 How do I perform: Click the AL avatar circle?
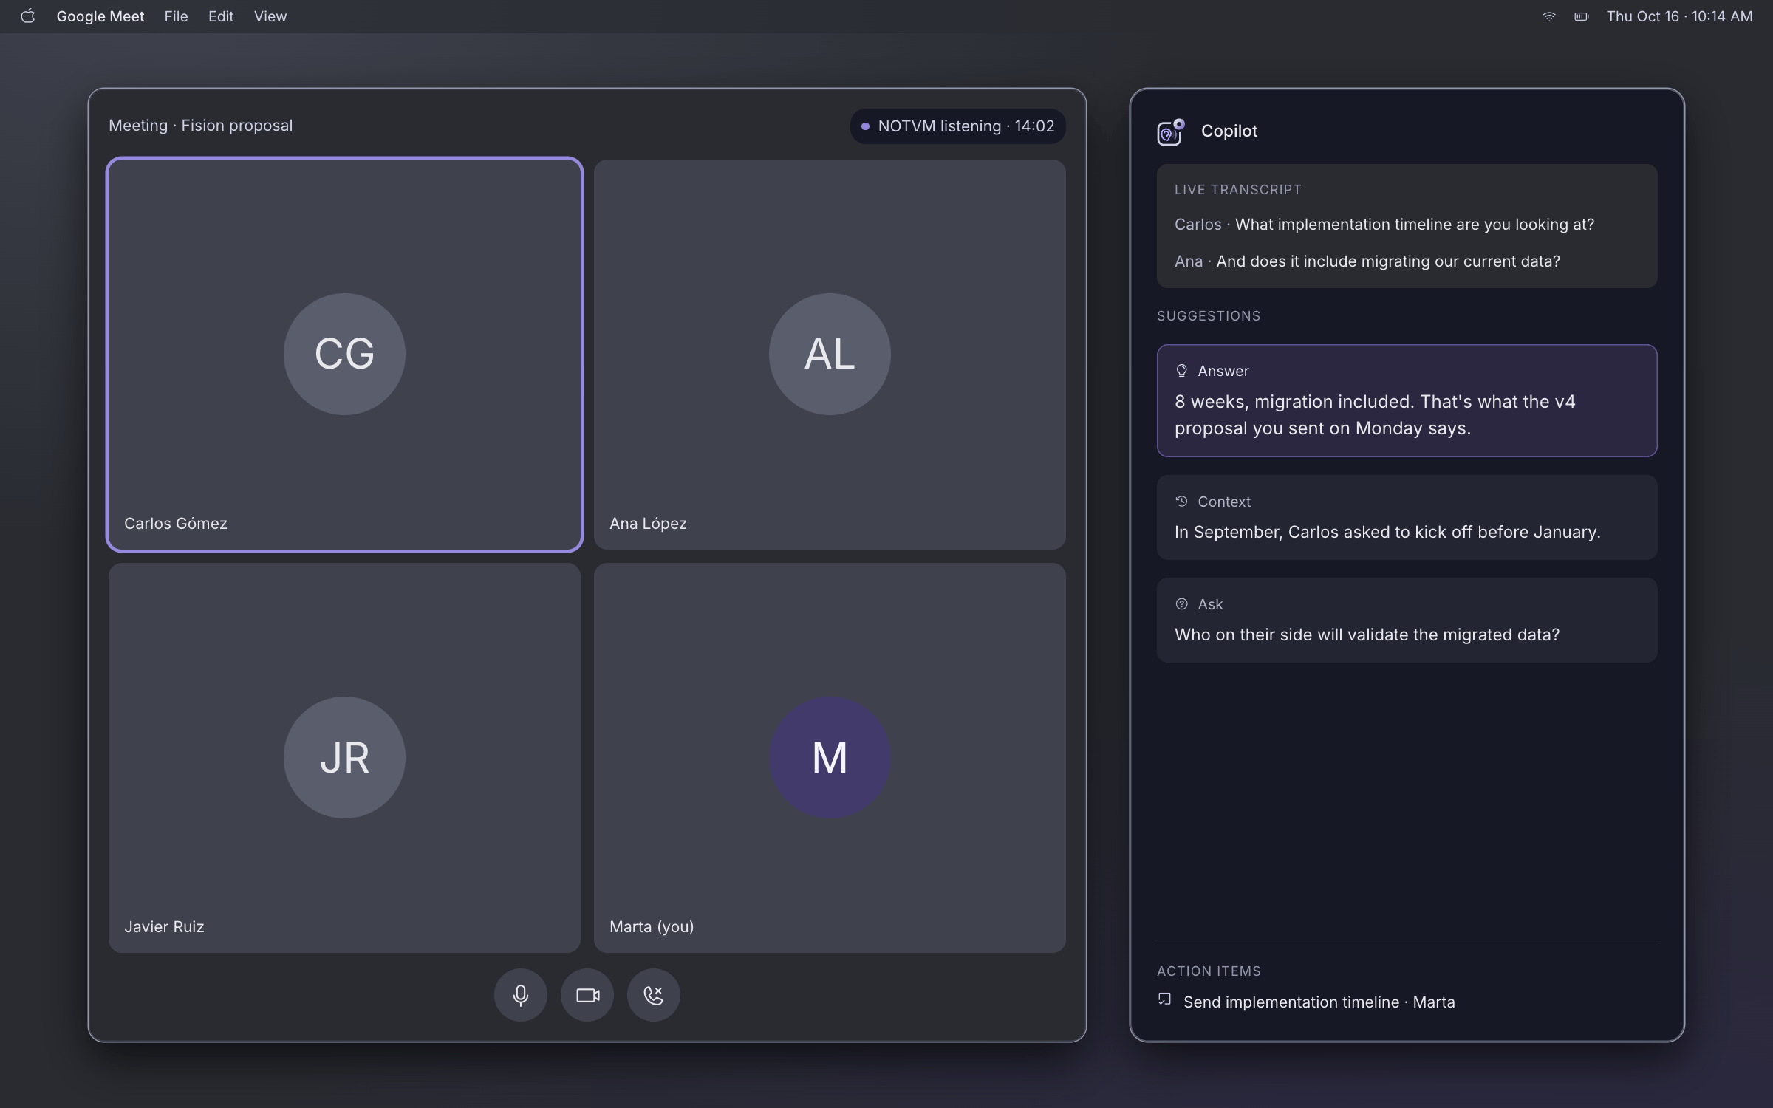(830, 354)
